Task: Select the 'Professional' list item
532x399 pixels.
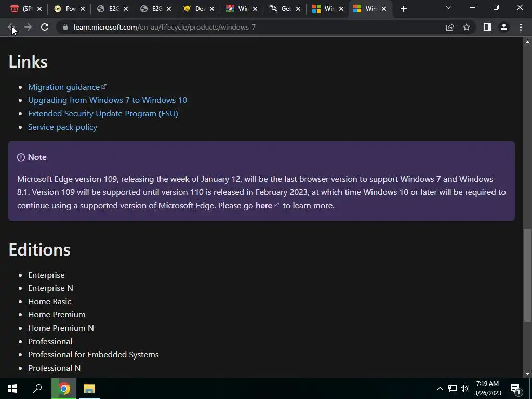Action: (x=50, y=341)
